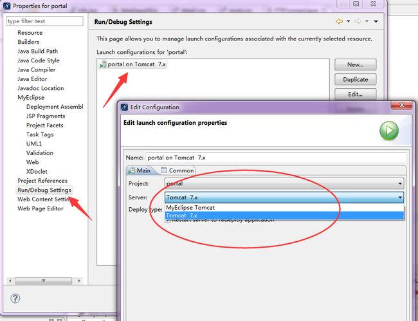Open the Javadoc Location page

pos(41,88)
